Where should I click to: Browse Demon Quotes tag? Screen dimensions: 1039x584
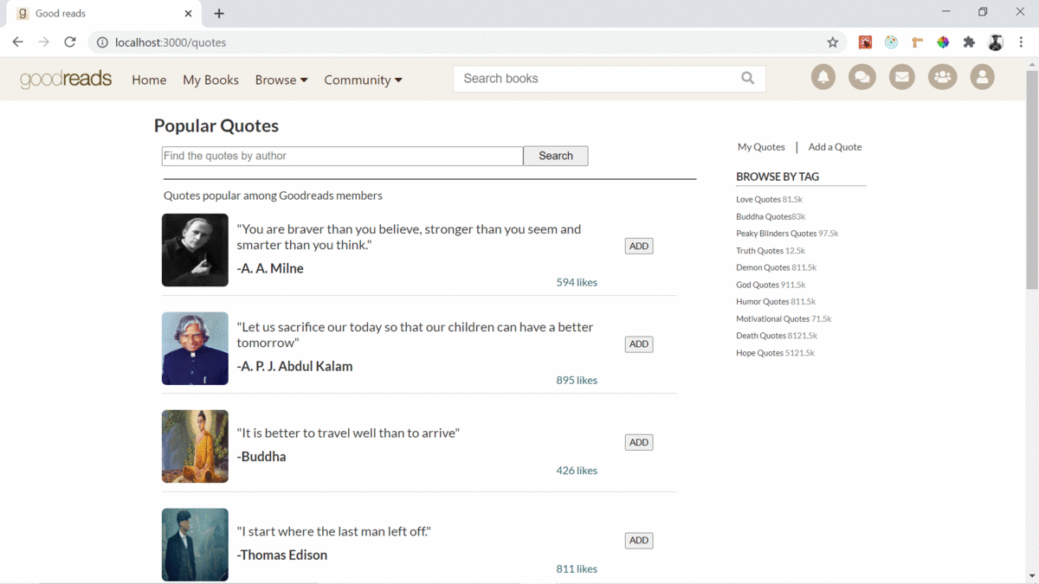point(776,267)
